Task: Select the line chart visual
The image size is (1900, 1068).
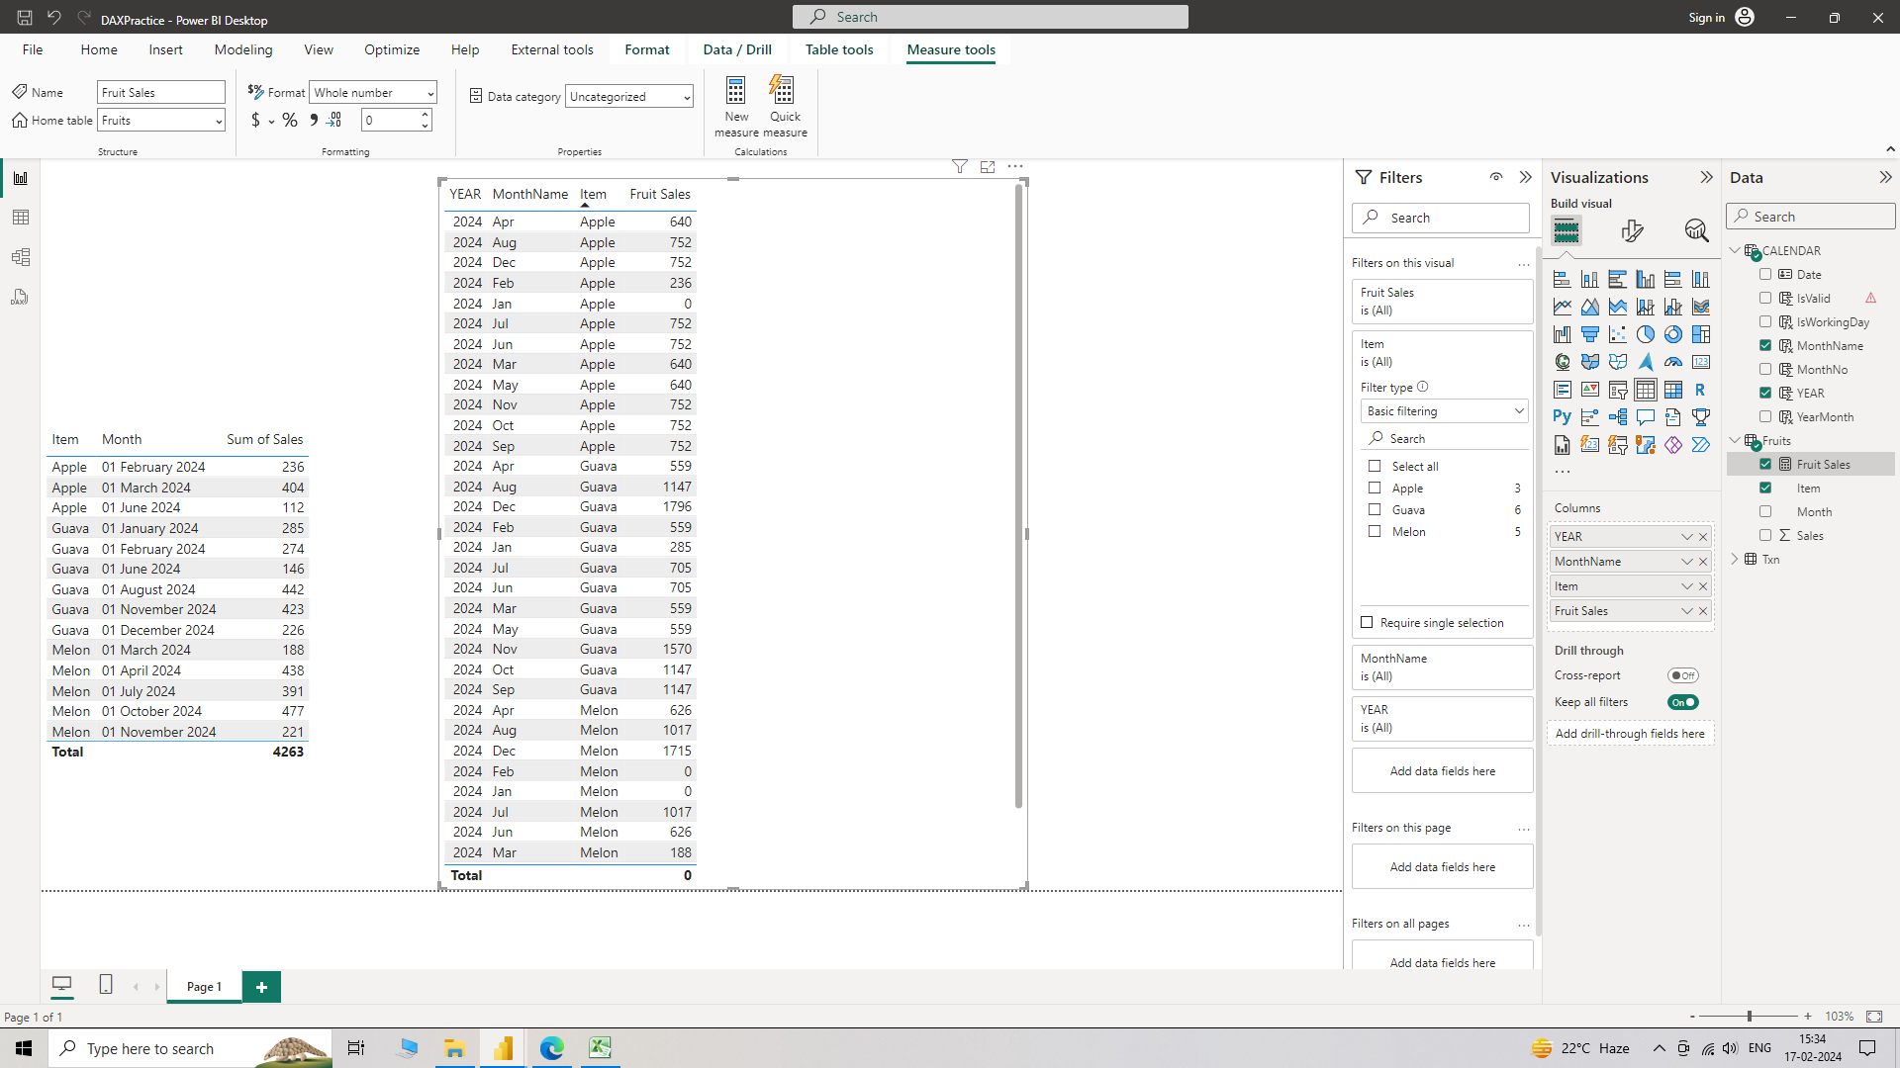Action: (x=1562, y=307)
